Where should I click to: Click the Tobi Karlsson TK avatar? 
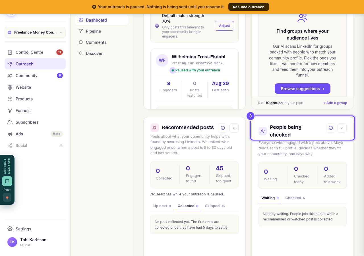coord(12,242)
